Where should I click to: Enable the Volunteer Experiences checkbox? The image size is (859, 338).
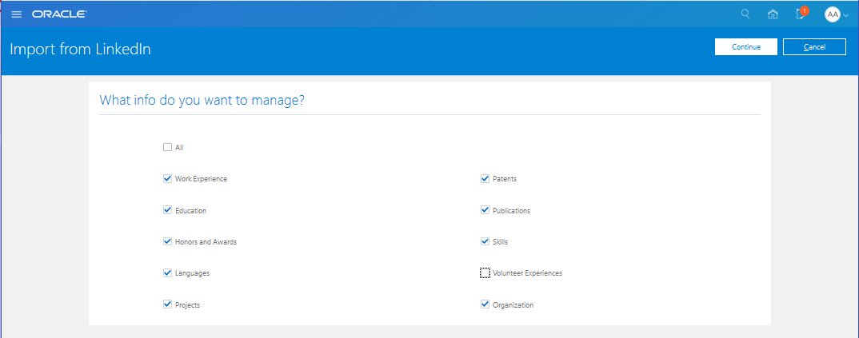485,273
